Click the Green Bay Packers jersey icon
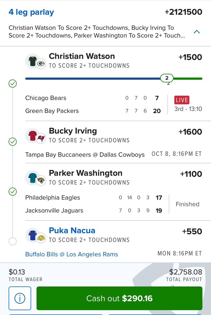Viewport: 211px width, 315px height. [33, 61]
